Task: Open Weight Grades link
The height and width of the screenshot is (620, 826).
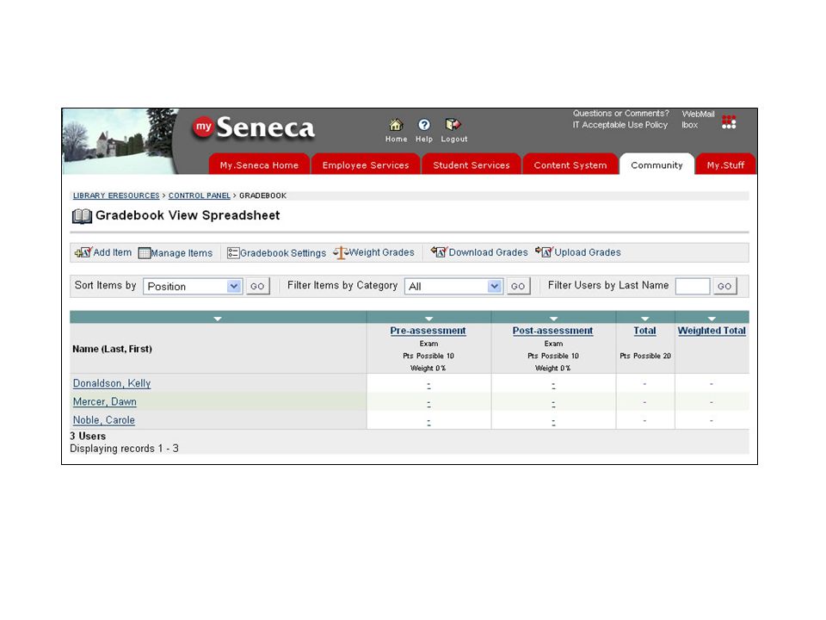Action: pos(382,252)
